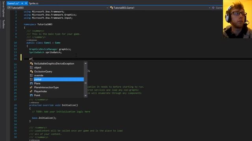Open the Game member dropdown on the navigation bar
The width and height of the screenshot is (252, 141).
tap(217, 8)
